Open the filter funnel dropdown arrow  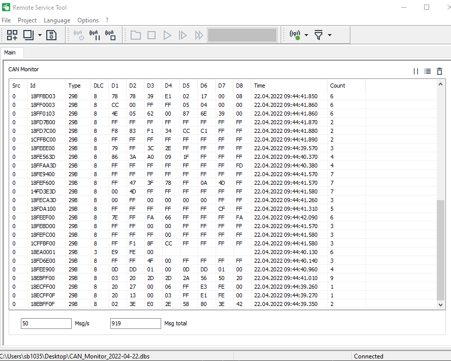pos(330,36)
